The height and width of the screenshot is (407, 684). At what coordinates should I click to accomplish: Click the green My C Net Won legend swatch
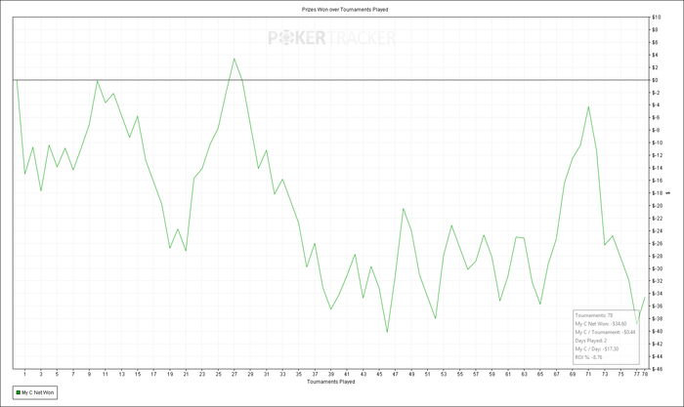tap(18, 392)
